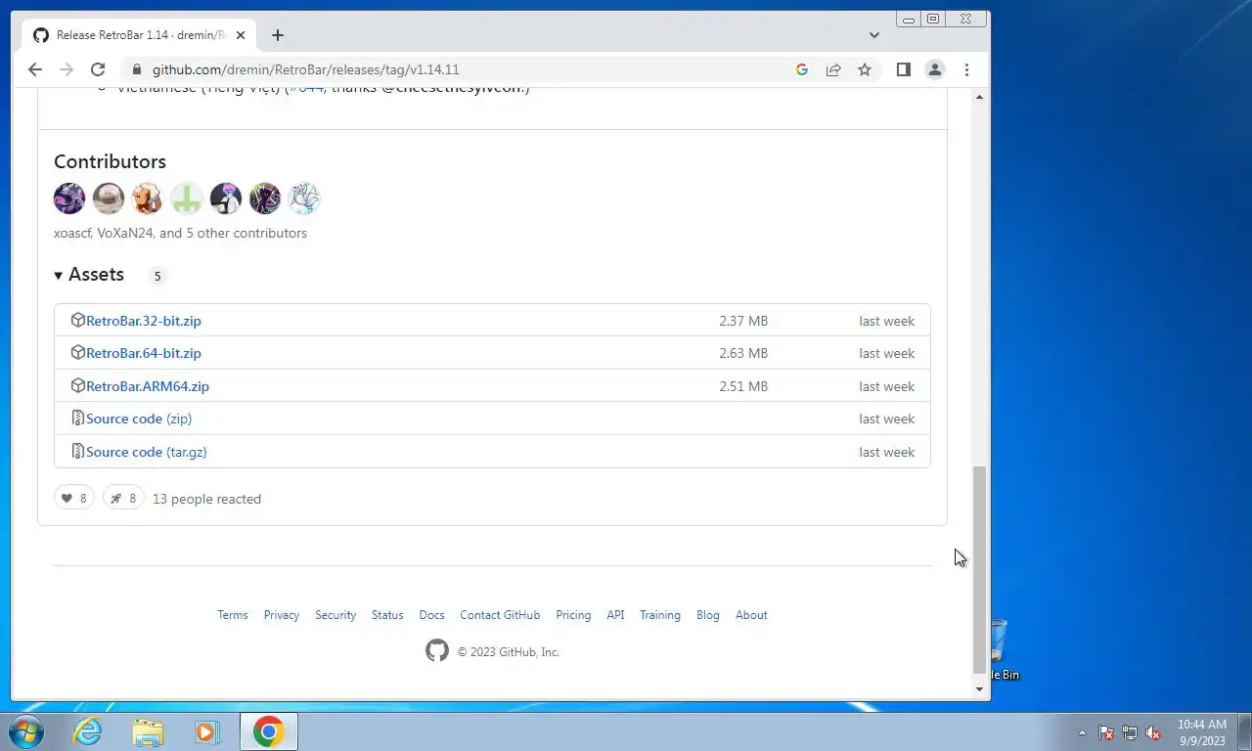Open the sixth contributor avatar
The image size is (1252, 751).
[265, 199]
